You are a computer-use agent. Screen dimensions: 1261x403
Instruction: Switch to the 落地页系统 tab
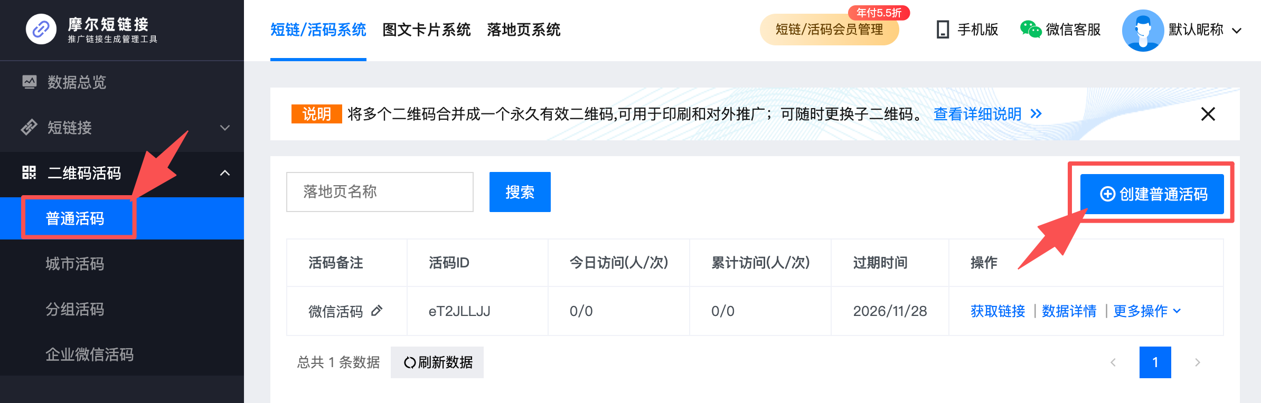tap(524, 30)
